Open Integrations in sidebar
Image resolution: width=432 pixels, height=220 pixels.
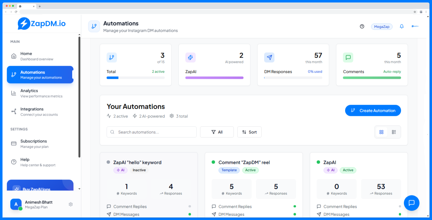tap(40, 112)
